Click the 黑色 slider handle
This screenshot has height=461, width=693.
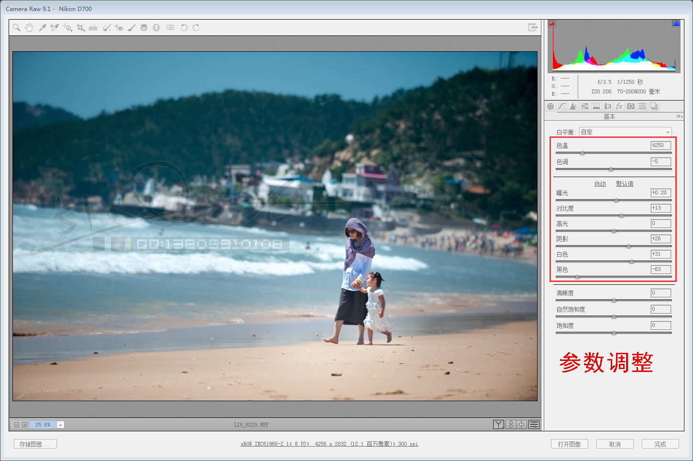click(577, 277)
